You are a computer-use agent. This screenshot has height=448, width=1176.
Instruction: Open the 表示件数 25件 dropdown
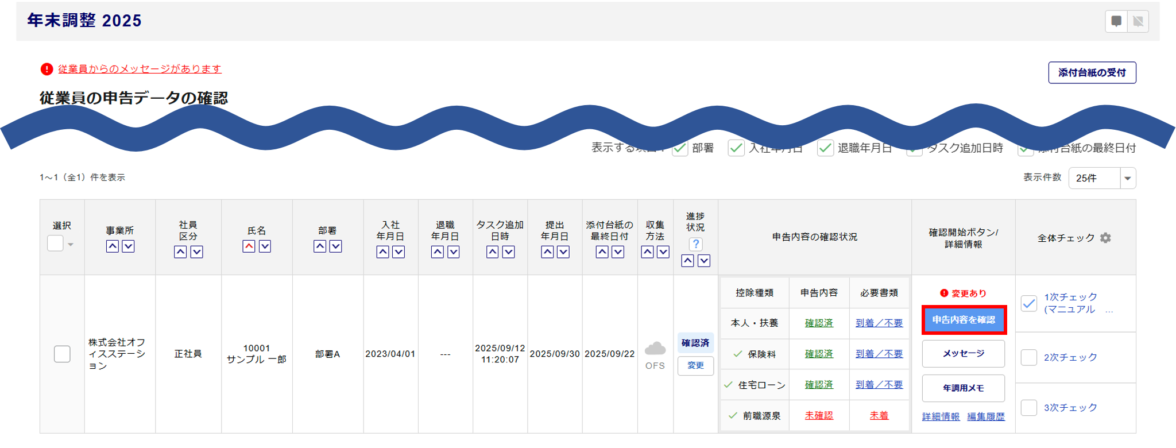point(1101,178)
